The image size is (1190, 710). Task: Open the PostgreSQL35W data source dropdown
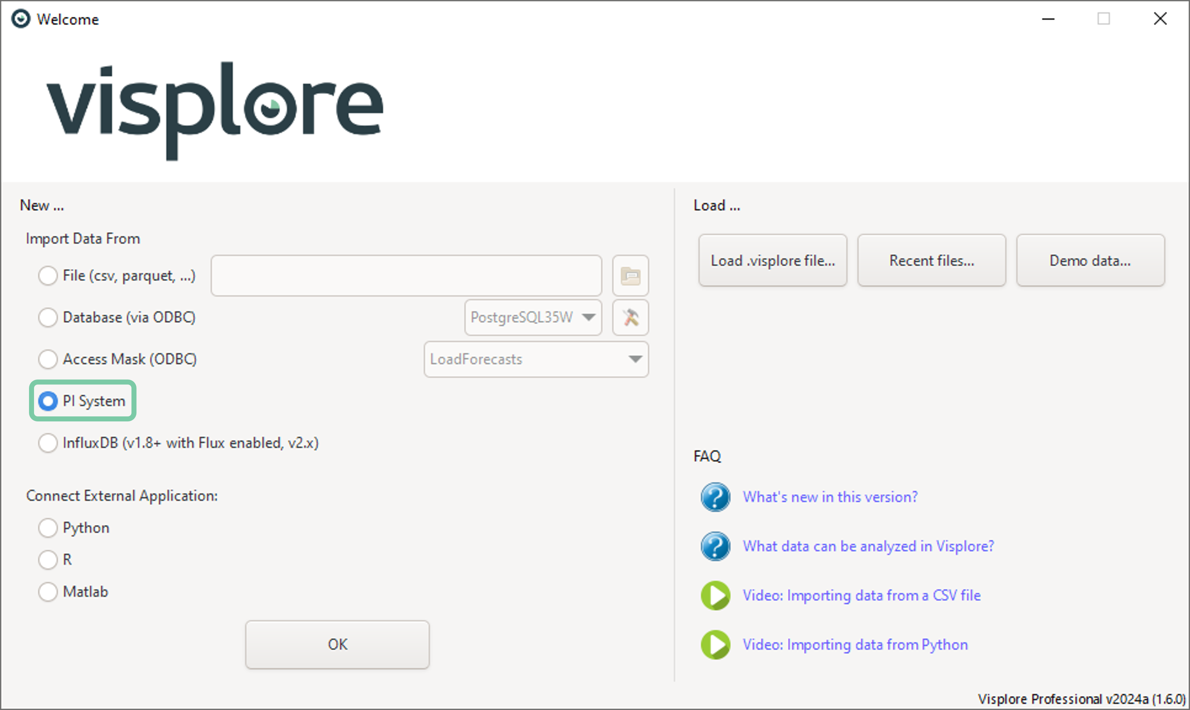point(533,318)
